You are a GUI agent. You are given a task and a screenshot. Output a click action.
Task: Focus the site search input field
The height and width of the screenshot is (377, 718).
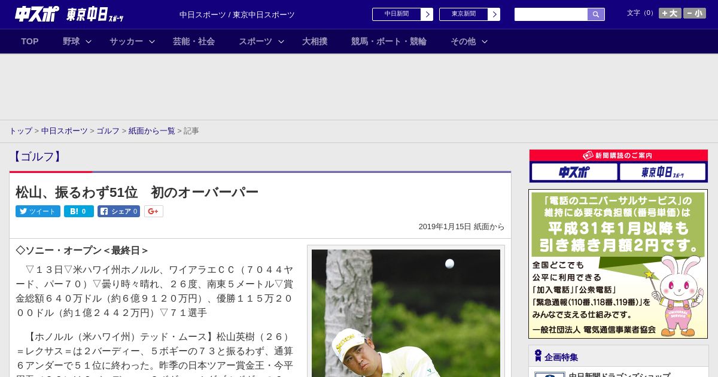(551, 14)
